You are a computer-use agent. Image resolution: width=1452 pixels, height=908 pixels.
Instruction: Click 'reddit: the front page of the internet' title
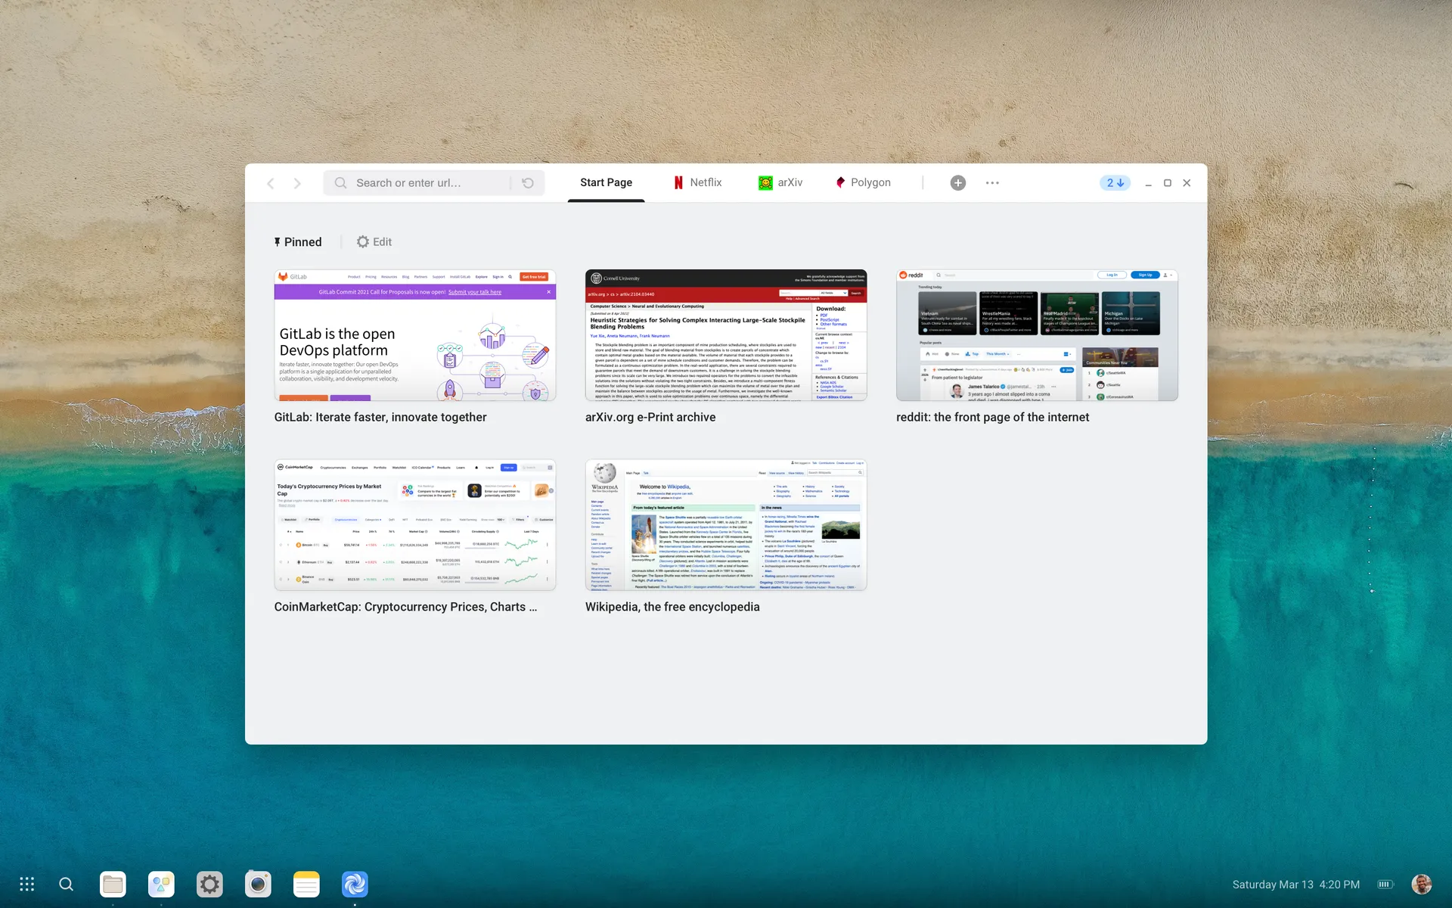coord(993,417)
